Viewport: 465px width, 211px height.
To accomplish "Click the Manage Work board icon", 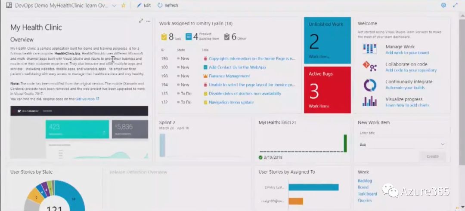I will coord(369,49).
